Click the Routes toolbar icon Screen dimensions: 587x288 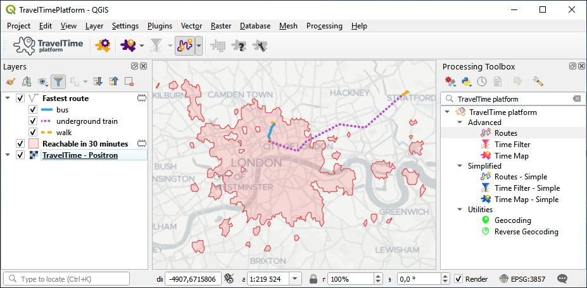pyautogui.click(x=184, y=45)
